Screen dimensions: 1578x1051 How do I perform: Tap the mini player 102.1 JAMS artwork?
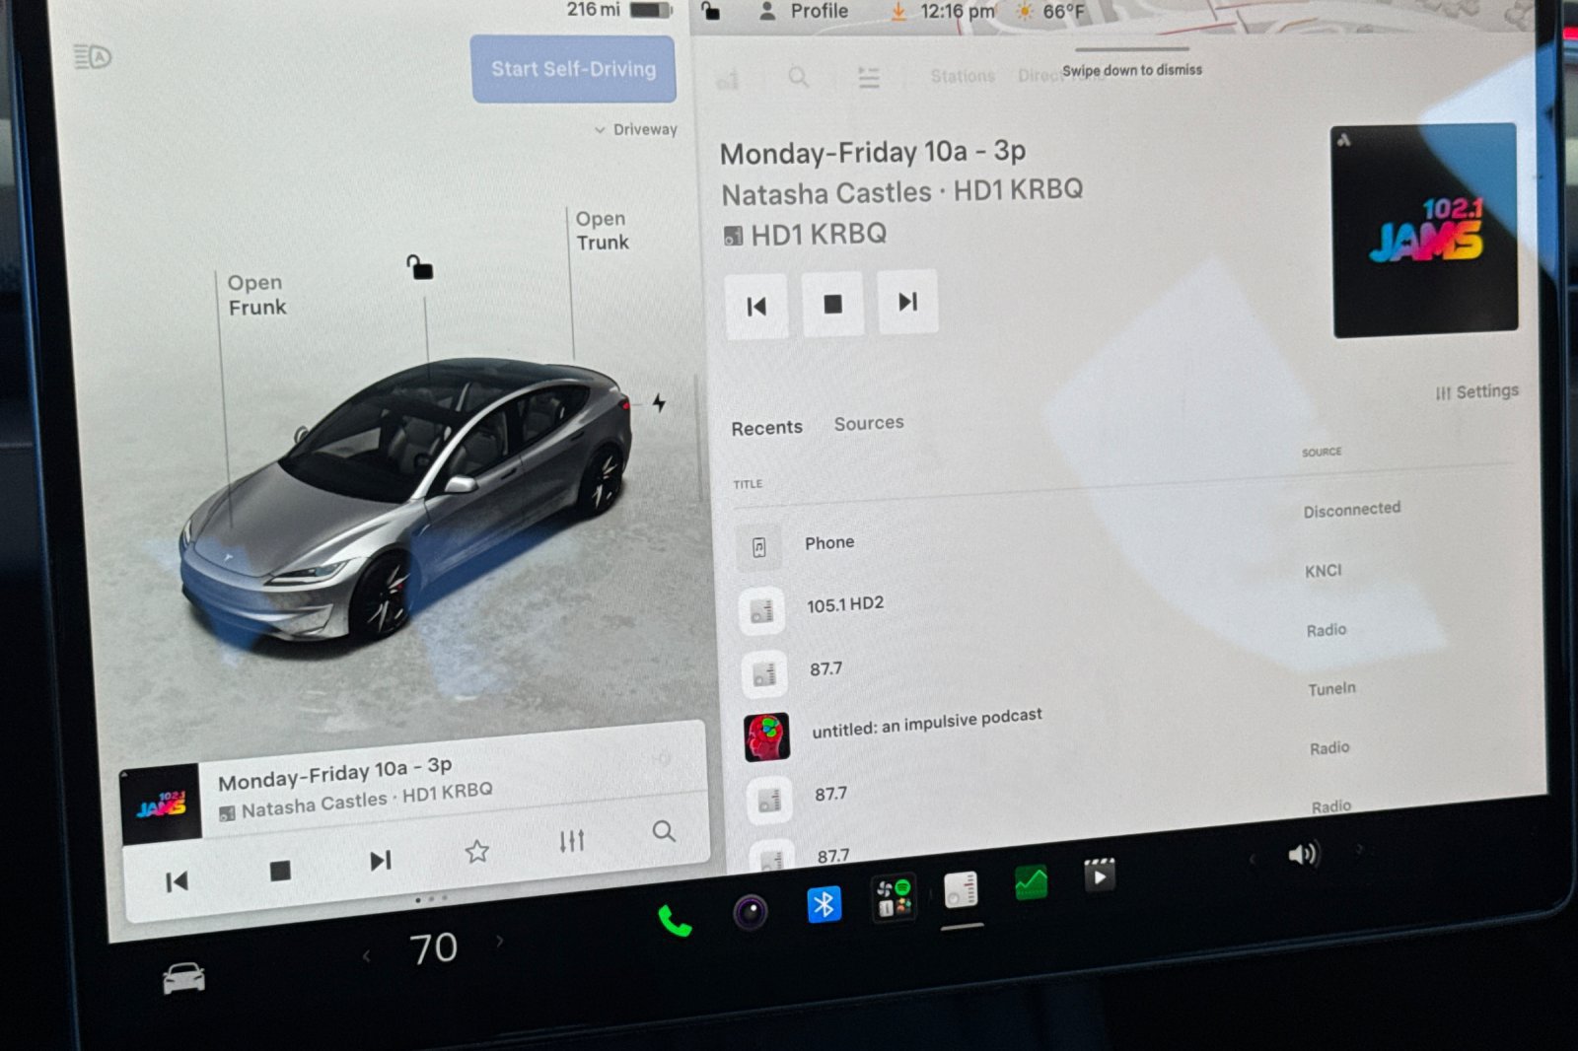pyautogui.click(x=161, y=805)
